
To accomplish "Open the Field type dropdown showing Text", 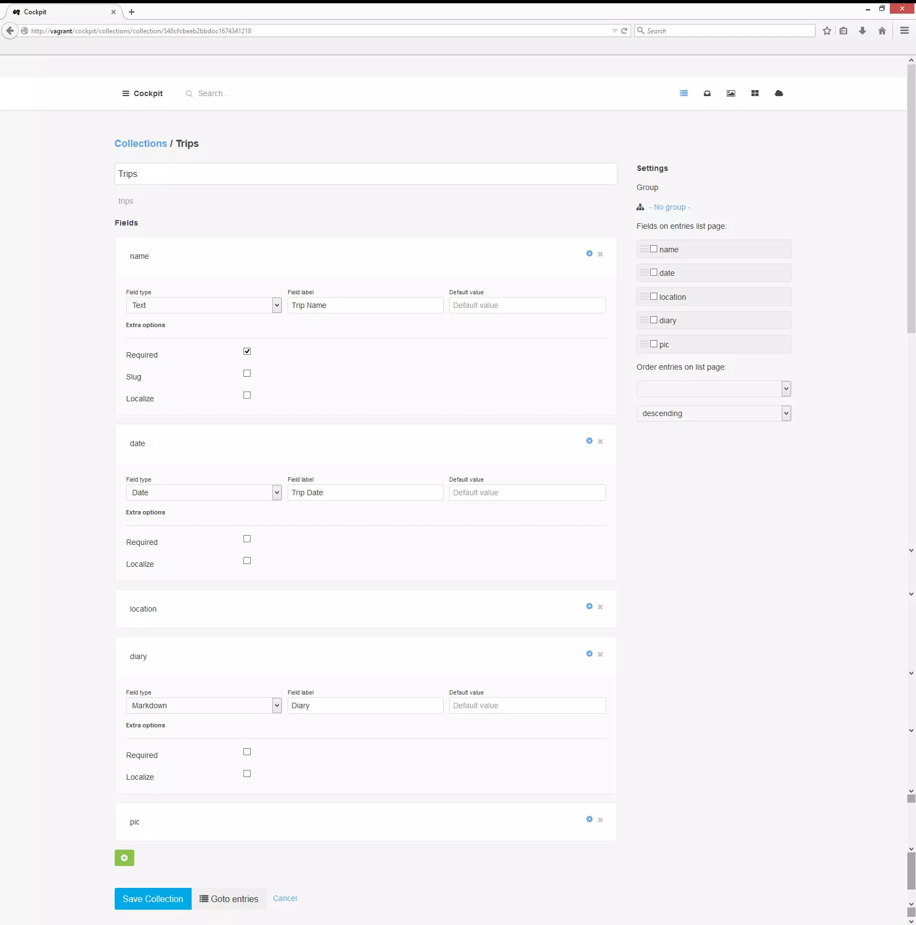I will 204,305.
